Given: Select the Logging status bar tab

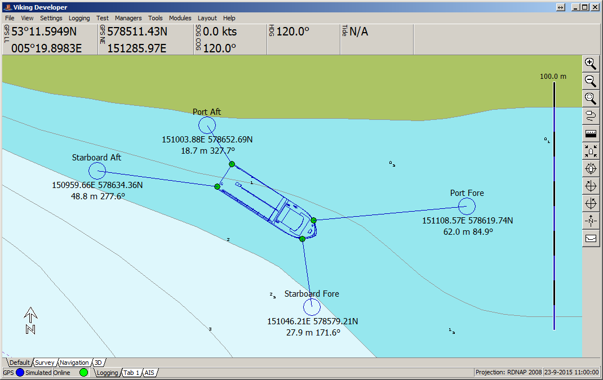Looking at the screenshot, I should click(107, 372).
